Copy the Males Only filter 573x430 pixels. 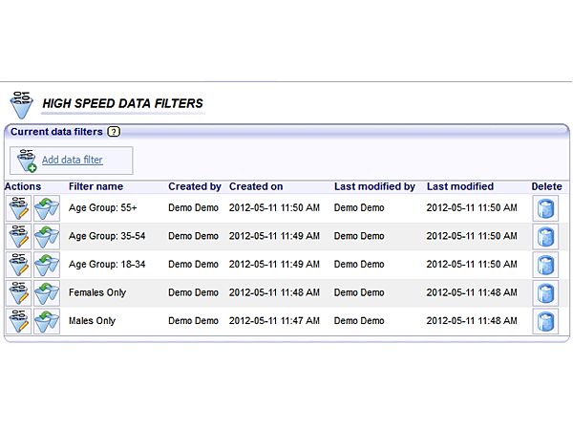click(47, 321)
